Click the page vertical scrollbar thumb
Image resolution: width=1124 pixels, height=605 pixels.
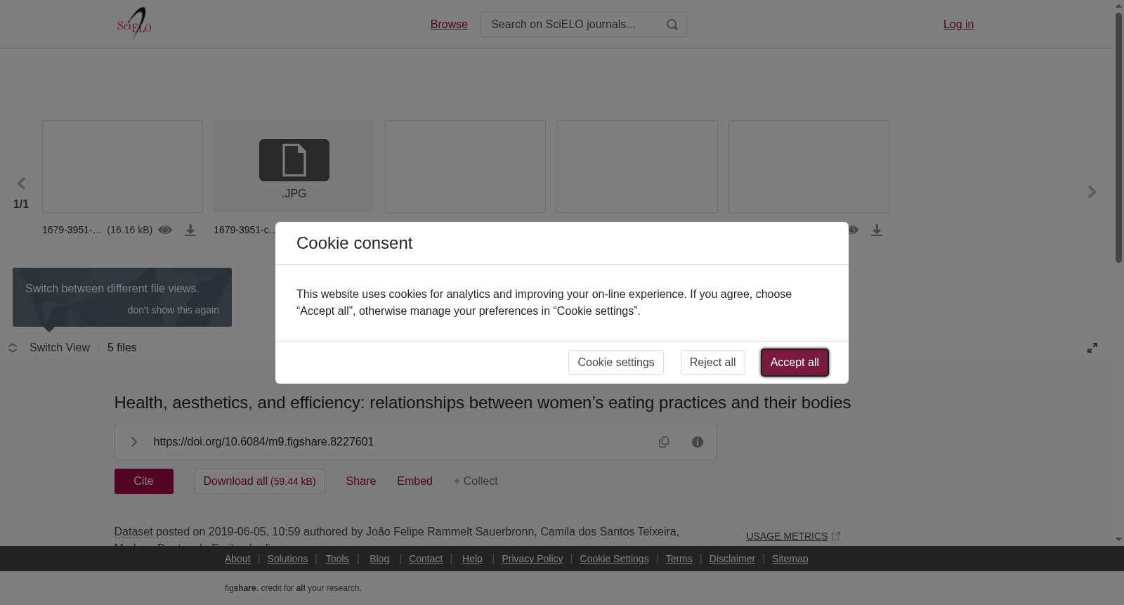pos(1118,137)
